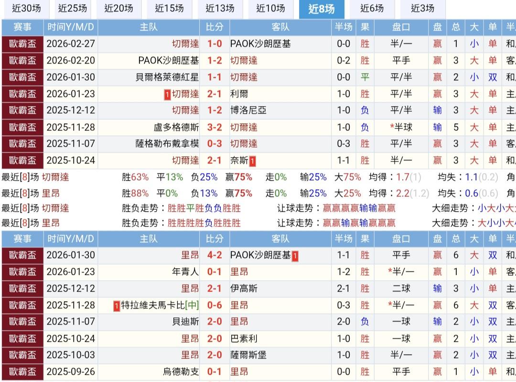Click home team 年青人

185,272
